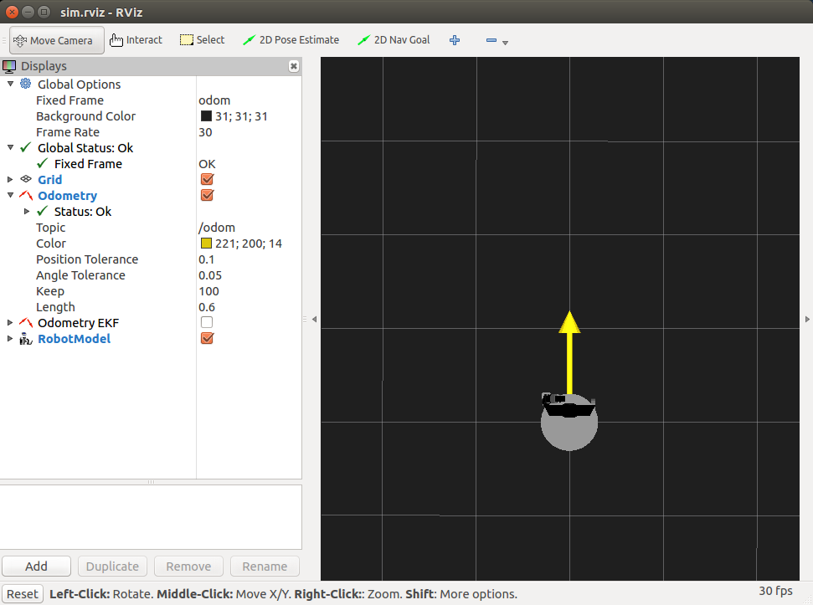Close the Displays panel

(294, 66)
